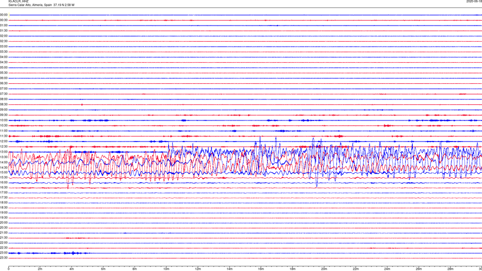Select the 19:30 row time label
Image resolution: width=482 pixels, height=271 pixels.
(x=4, y=217)
